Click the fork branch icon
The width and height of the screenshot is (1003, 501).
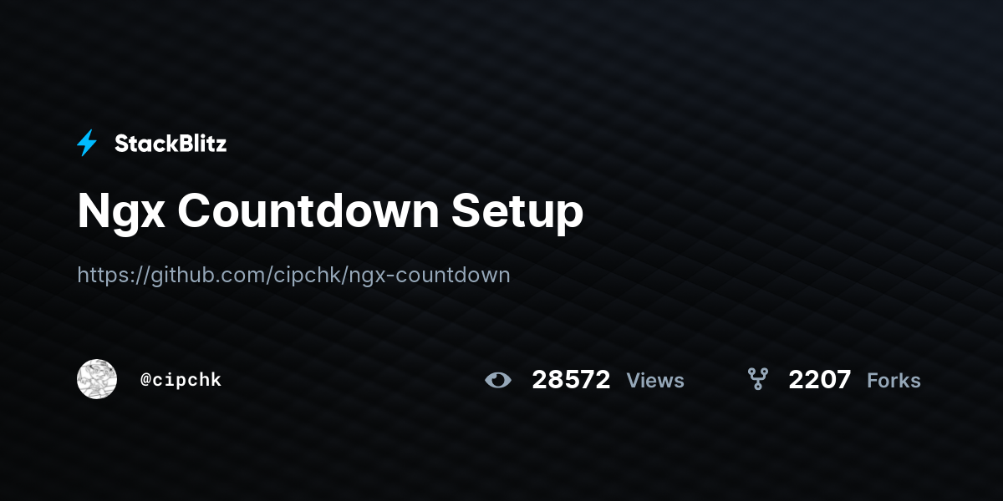click(758, 380)
